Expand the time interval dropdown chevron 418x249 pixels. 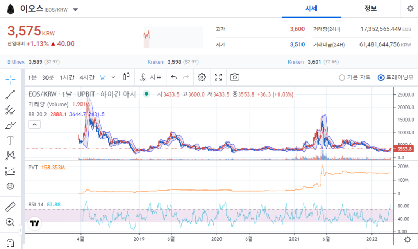point(113,77)
